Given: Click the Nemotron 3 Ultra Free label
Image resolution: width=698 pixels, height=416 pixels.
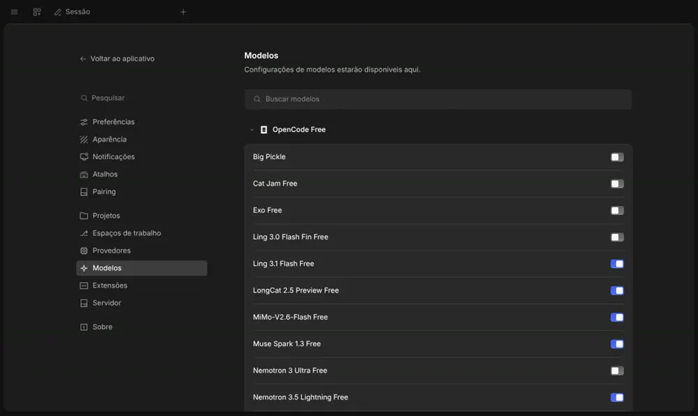Looking at the screenshot, I should (x=290, y=371).
